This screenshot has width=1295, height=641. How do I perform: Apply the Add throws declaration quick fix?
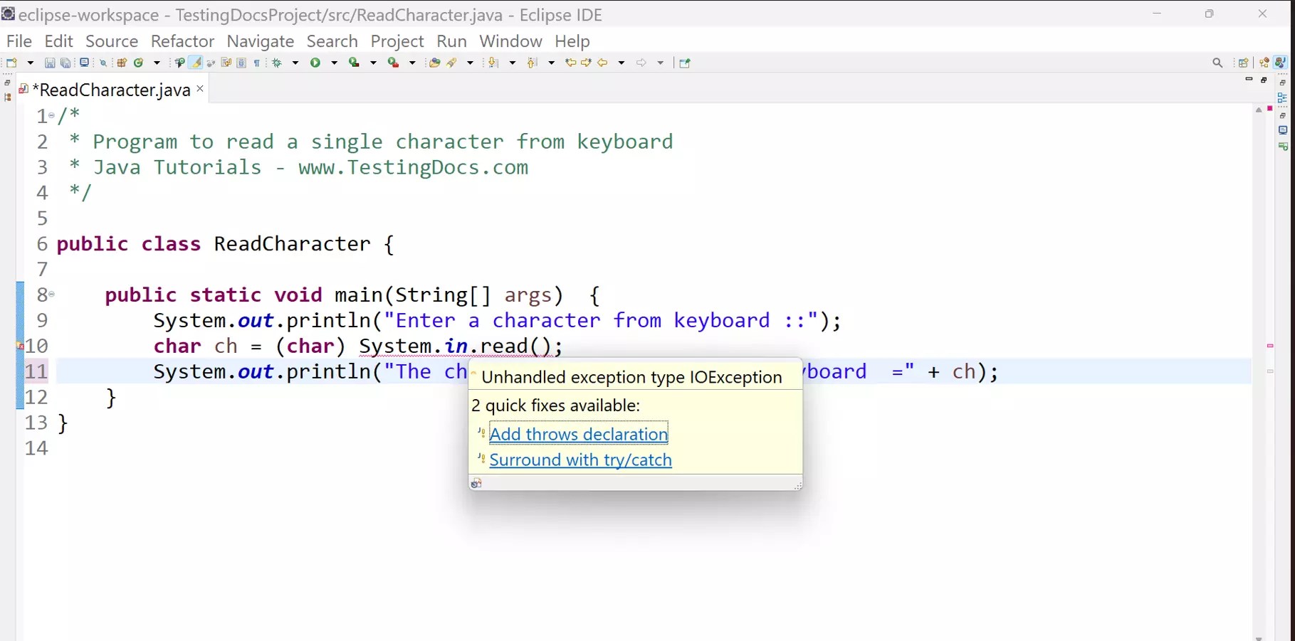click(x=579, y=434)
